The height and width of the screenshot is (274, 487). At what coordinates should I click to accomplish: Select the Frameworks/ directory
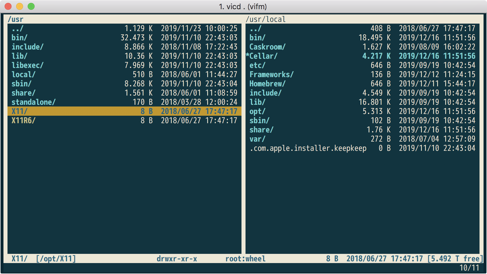click(363, 75)
